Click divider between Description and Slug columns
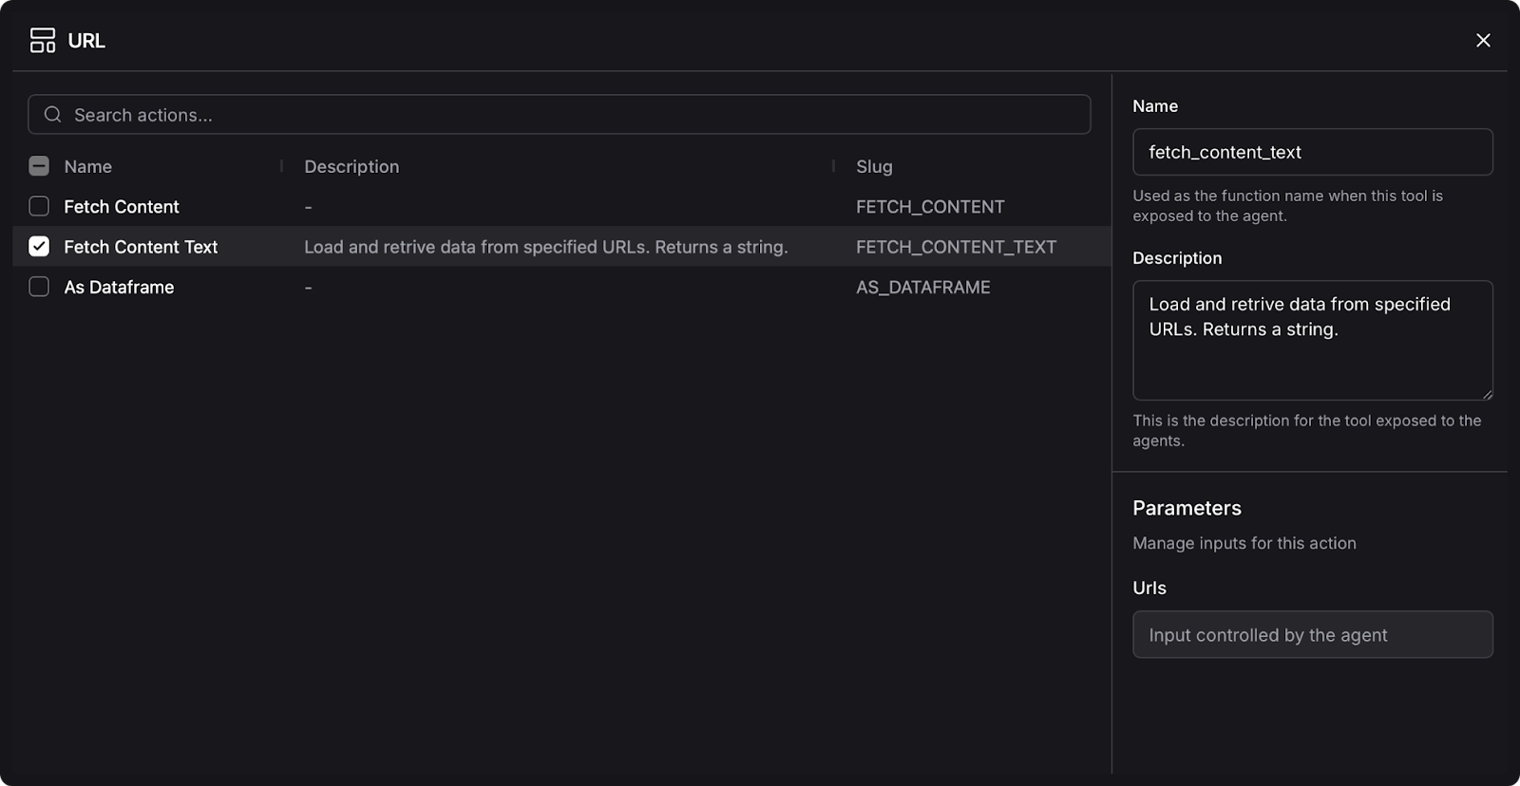Image resolution: width=1520 pixels, height=786 pixels. (x=833, y=166)
